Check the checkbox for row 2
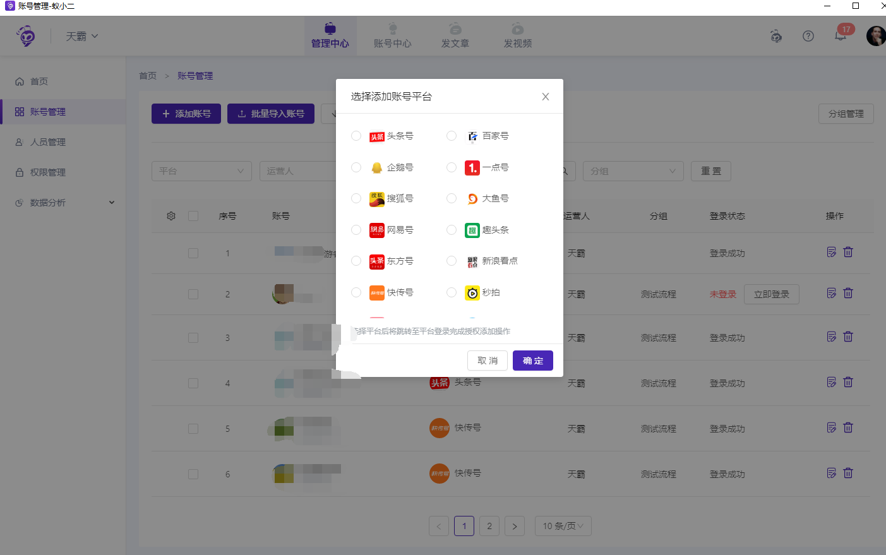 pos(193,294)
